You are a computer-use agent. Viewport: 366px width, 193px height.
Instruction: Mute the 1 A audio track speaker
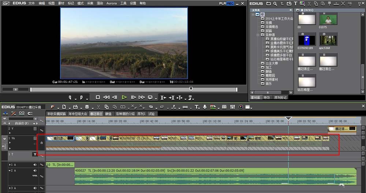35,165
